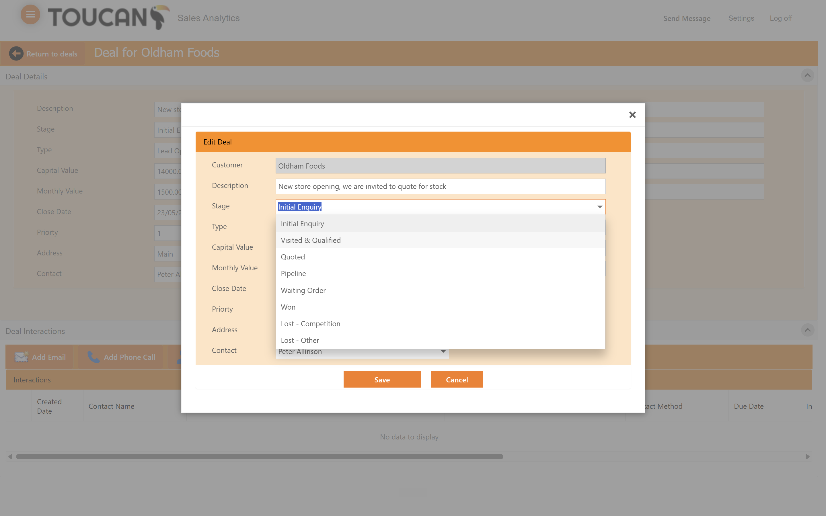The image size is (826, 516).
Task: Click the Created Date column header
Action: pyautogui.click(x=57, y=406)
